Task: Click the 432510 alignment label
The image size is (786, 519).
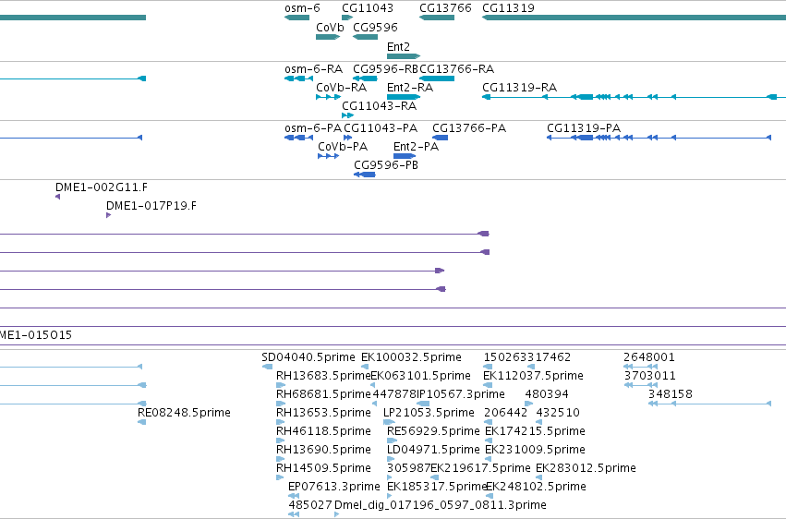Action: pyautogui.click(x=558, y=414)
